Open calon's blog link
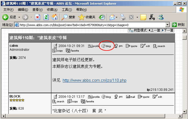The image size is (188, 119). pos(106,46)
